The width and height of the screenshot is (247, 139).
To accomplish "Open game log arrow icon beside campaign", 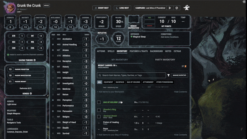I will (170, 8).
